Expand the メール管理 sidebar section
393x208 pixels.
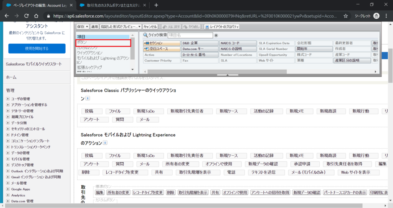[8, 183]
